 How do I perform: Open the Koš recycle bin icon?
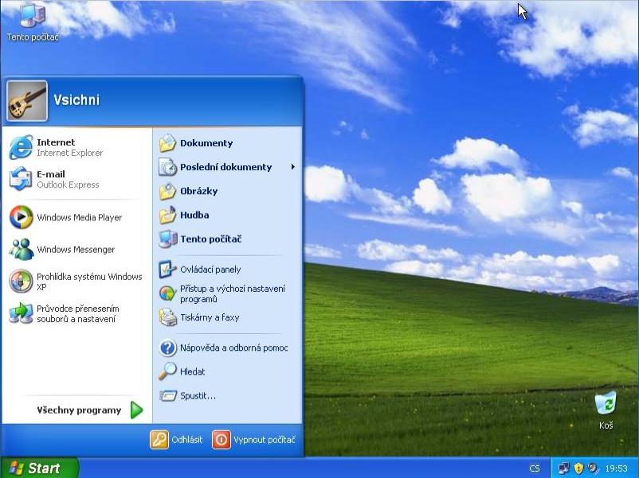click(x=606, y=410)
